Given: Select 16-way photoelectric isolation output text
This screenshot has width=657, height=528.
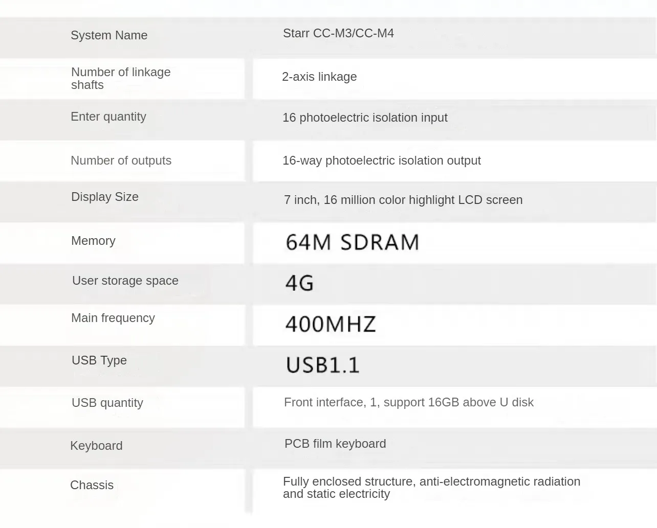Looking at the screenshot, I should coord(381,160).
